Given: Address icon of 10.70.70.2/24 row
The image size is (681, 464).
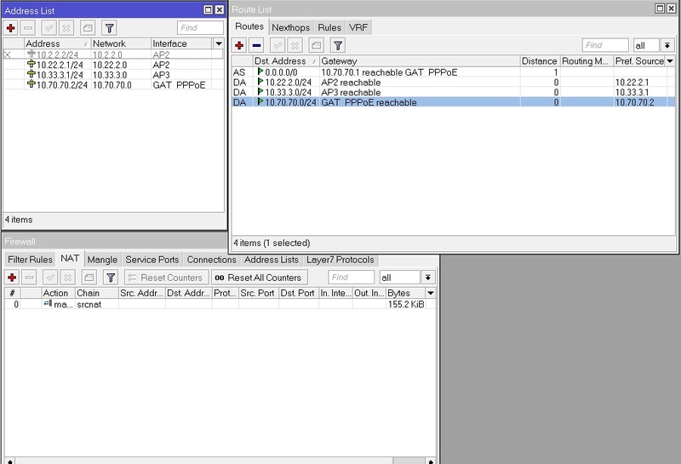Looking at the screenshot, I should pos(31,84).
